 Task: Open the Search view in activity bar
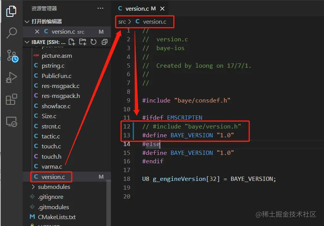(11, 33)
